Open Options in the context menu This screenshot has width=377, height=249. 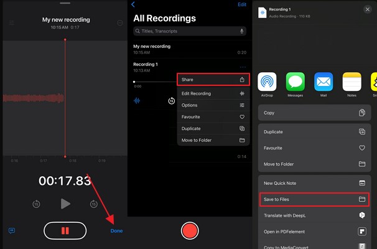click(x=213, y=105)
